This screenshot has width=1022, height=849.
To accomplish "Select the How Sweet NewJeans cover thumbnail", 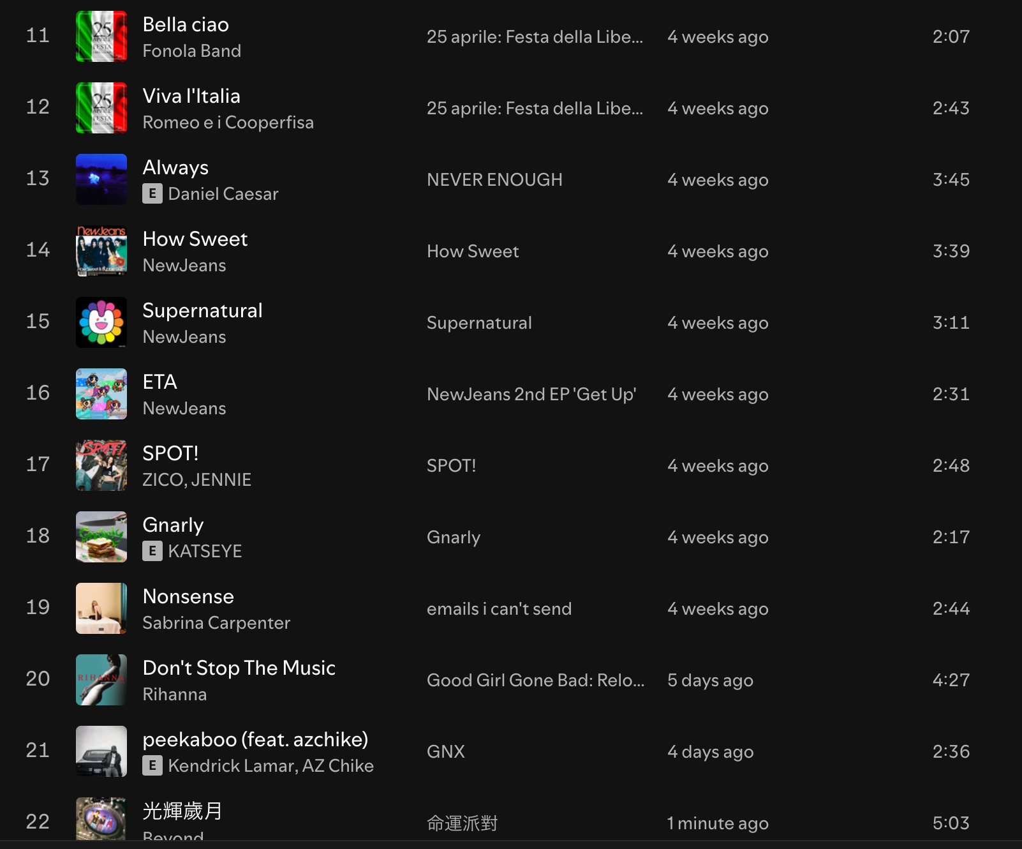I will pyautogui.click(x=101, y=251).
